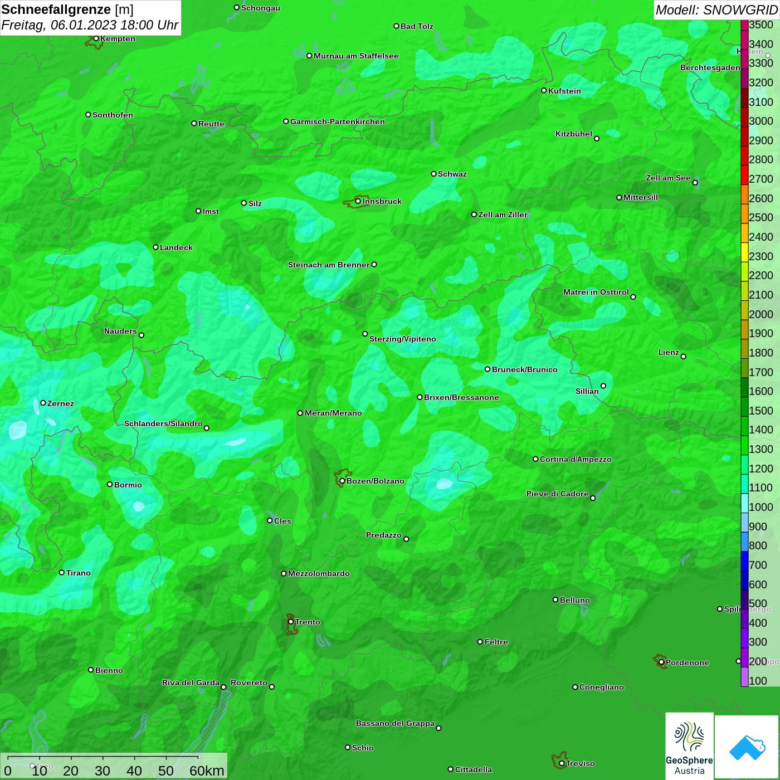Screen dimensions: 780x780
Task: Click the Sillian marker dot
Action: pos(603,386)
